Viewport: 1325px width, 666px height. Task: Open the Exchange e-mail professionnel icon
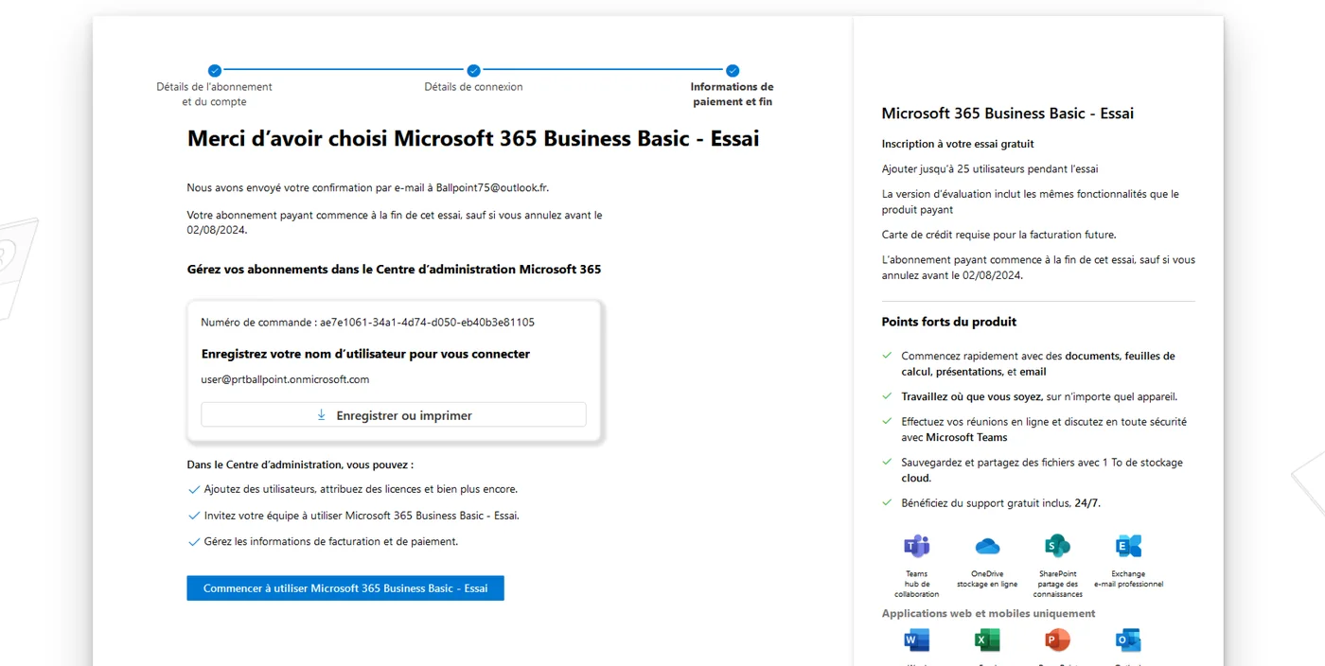coord(1127,547)
